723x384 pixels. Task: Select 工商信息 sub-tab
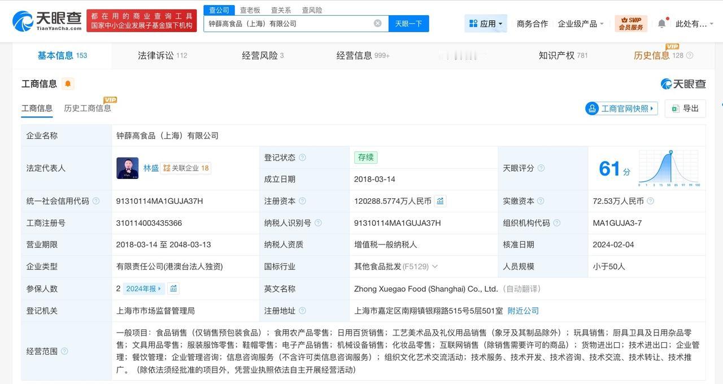tap(37, 108)
